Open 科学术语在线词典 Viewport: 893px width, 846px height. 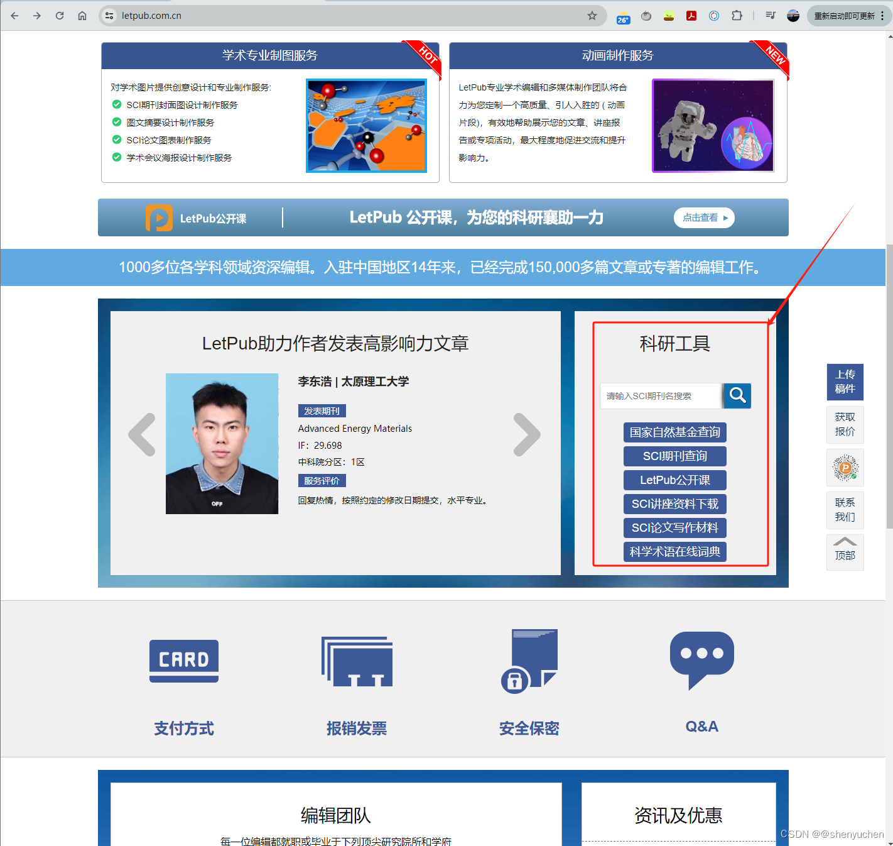675,552
